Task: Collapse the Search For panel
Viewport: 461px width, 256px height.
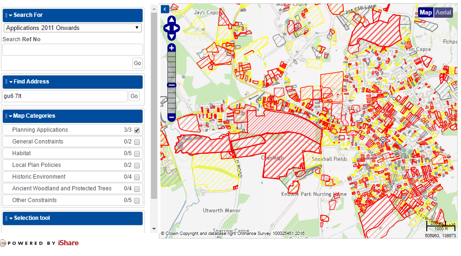Action: coord(11,15)
